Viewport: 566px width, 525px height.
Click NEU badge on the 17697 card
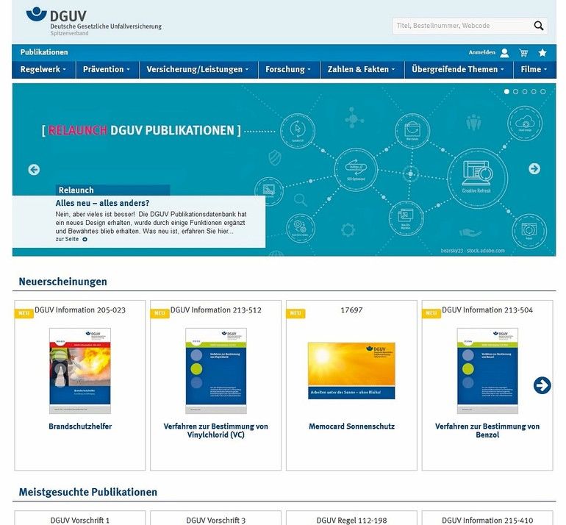[x=295, y=313]
